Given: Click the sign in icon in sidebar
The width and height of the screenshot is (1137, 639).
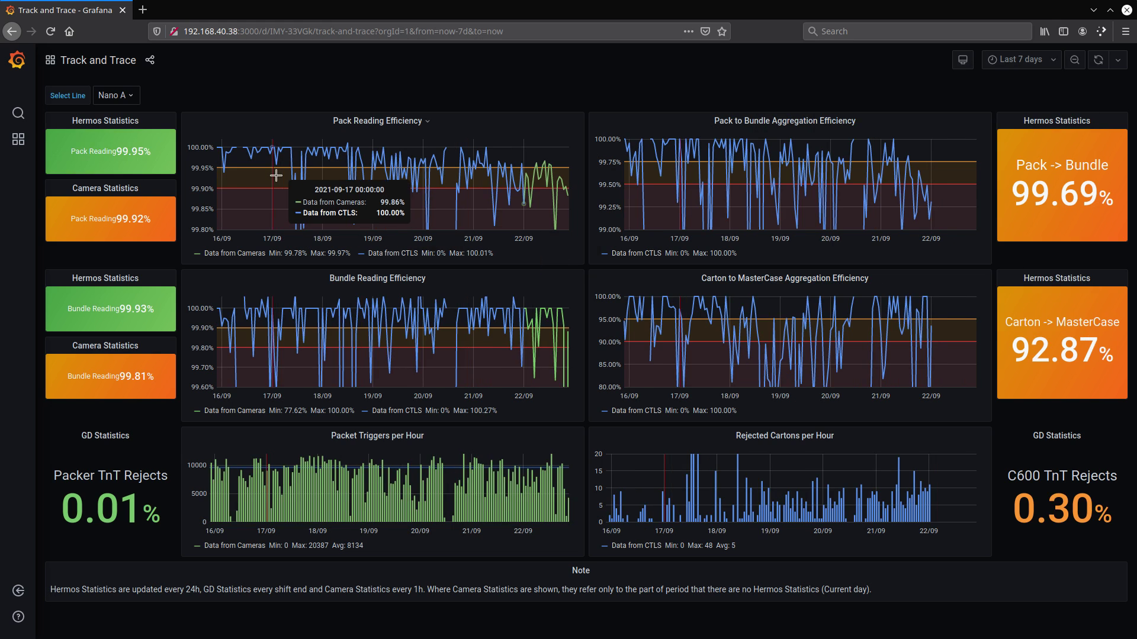Looking at the screenshot, I should pyautogui.click(x=18, y=590).
